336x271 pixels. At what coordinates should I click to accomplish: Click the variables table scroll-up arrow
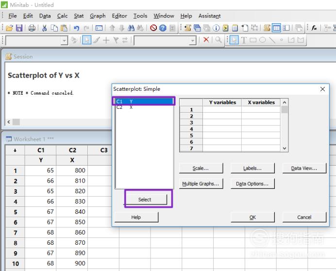tap(285, 102)
